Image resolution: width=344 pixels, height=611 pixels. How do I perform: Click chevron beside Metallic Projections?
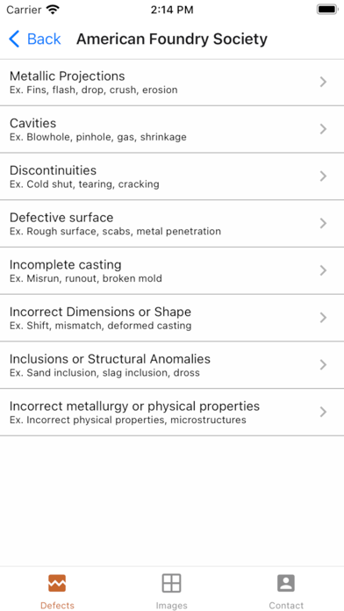coord(323,82)
